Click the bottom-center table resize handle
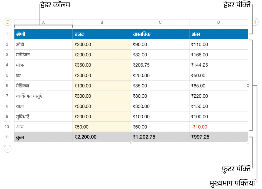The image size is (262, 189). [x=131, y=142]
